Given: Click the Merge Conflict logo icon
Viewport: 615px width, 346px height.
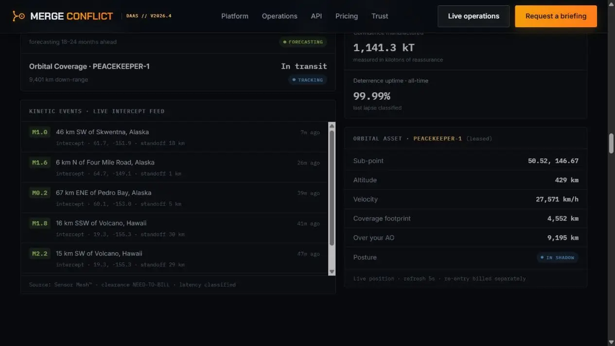Looking at the screenshot, I should (x=18, y=16).
